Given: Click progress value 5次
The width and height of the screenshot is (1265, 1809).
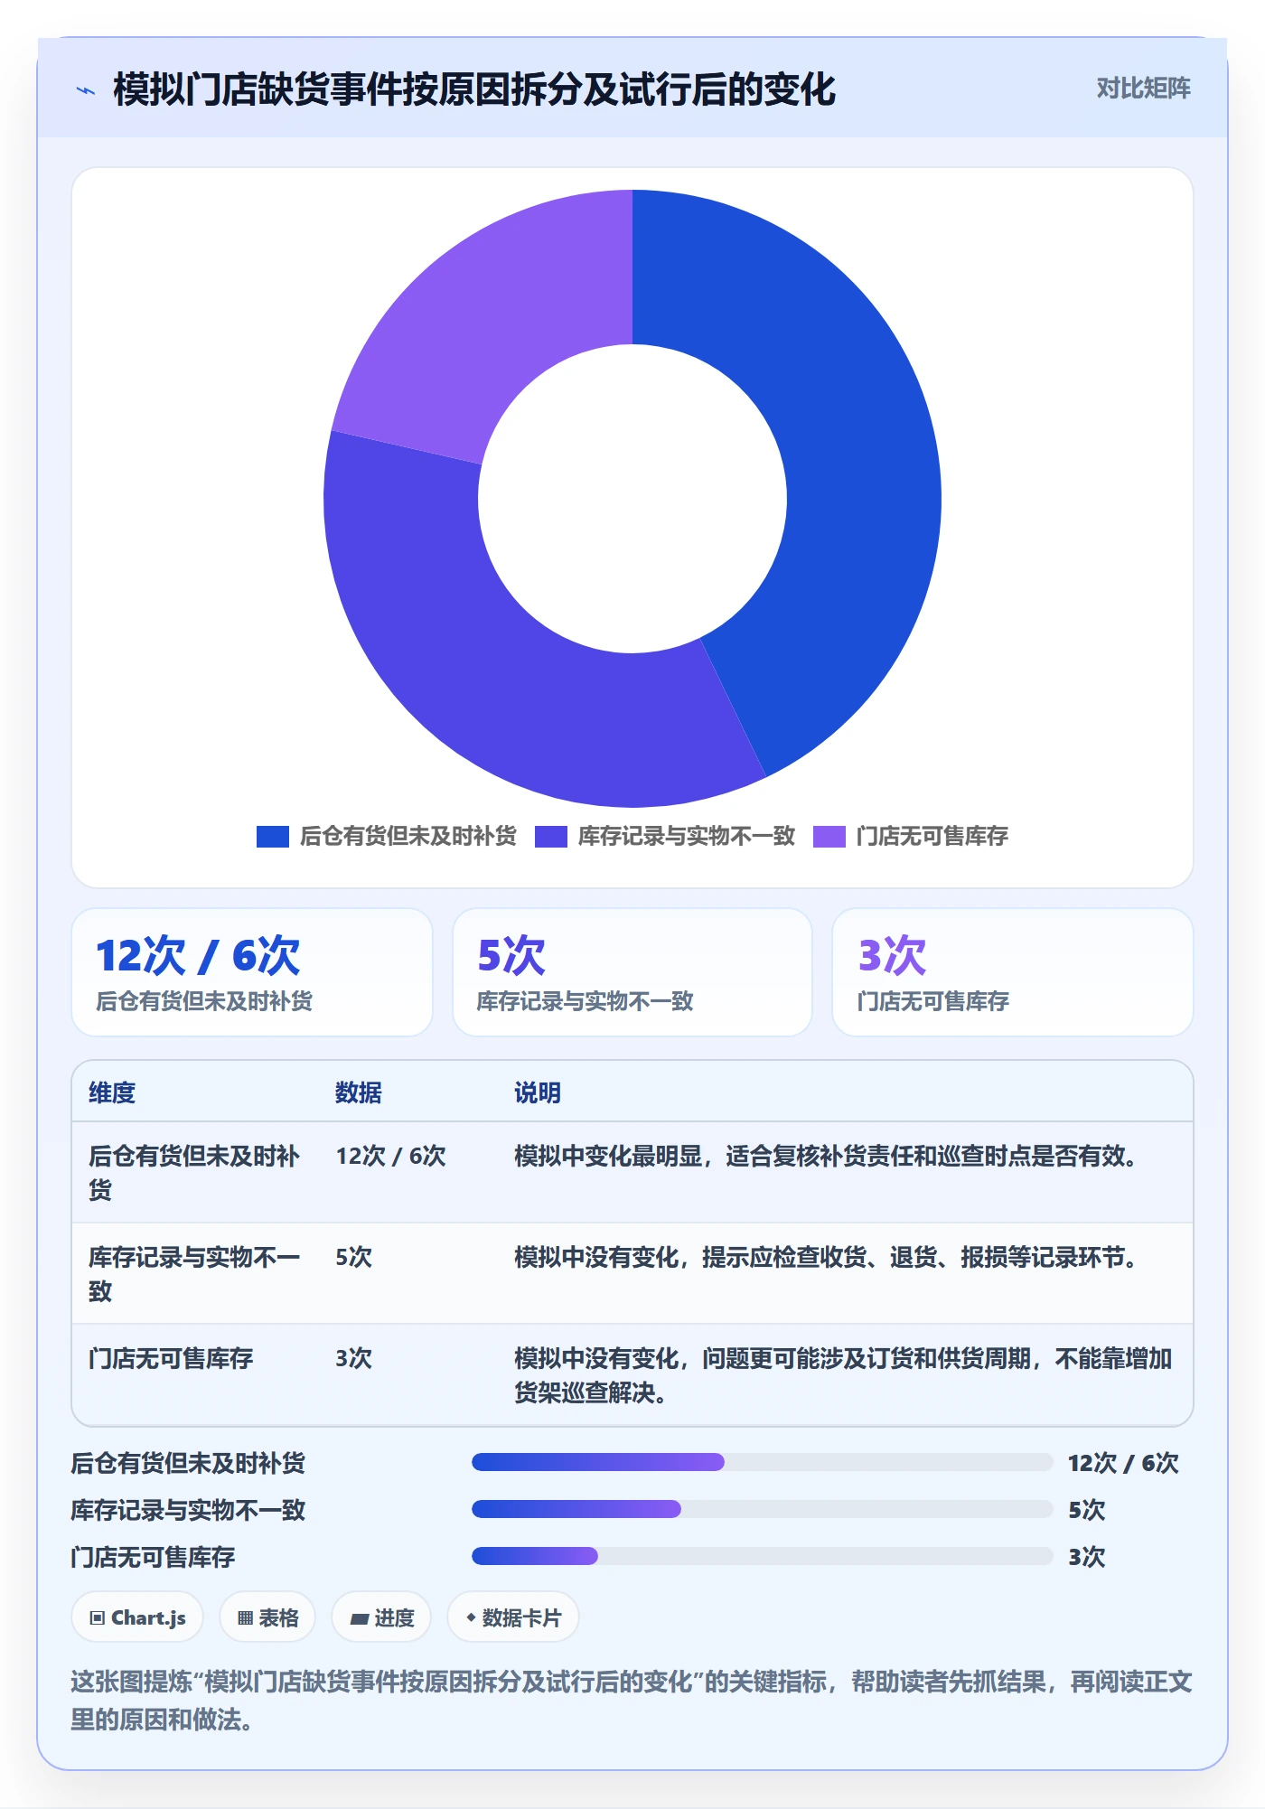Looking at the screenshot, I should pyautogui.click(x=1086, y=1510).
